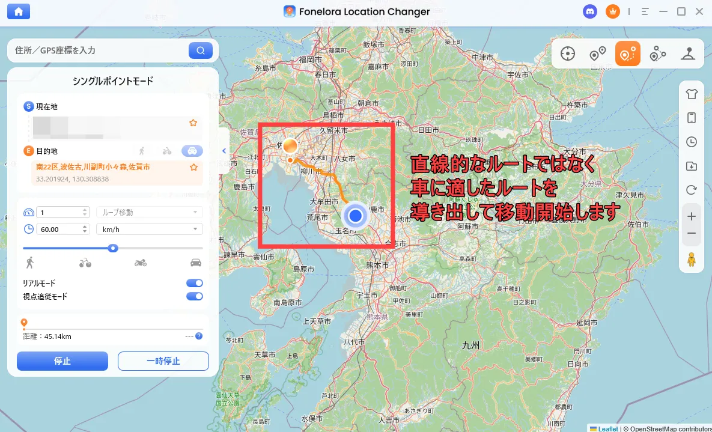Viewport: 712px width, 432px height.
Task: Click the 停止 button
Action: (x=62, y=361)
